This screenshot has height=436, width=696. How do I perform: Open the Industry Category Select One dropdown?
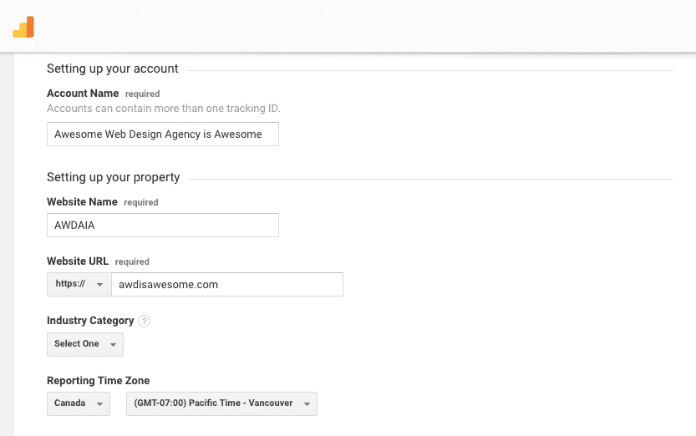coord(85,344)
